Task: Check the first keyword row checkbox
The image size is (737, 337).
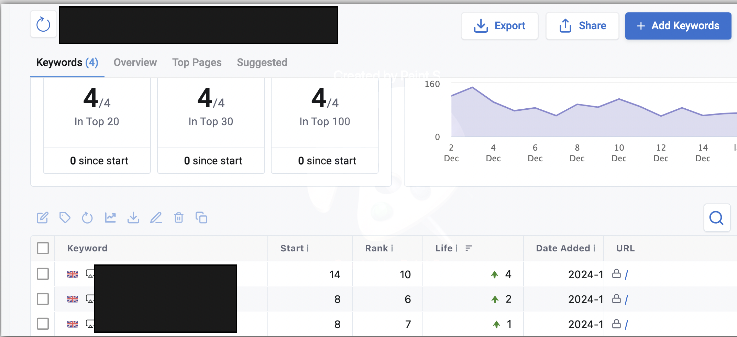Action: (x=43, y=274)
